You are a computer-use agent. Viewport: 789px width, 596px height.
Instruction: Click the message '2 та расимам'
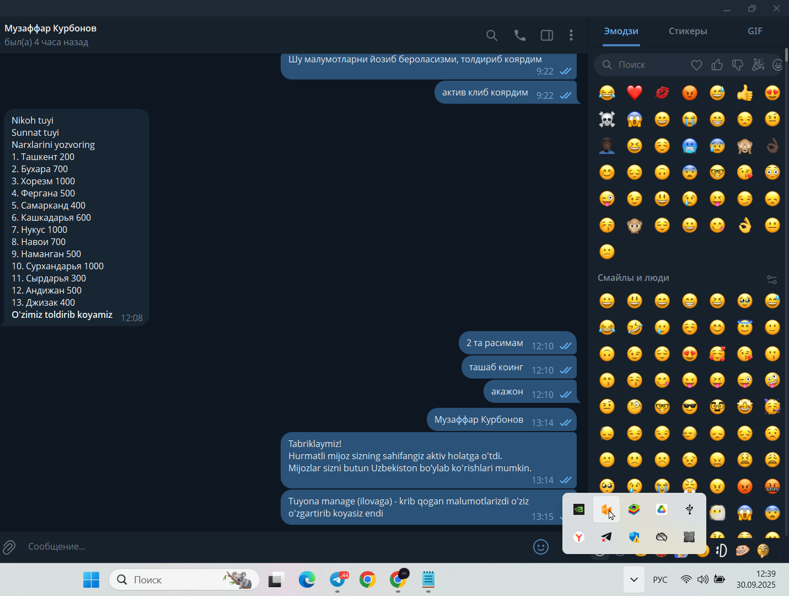point(518,343)
